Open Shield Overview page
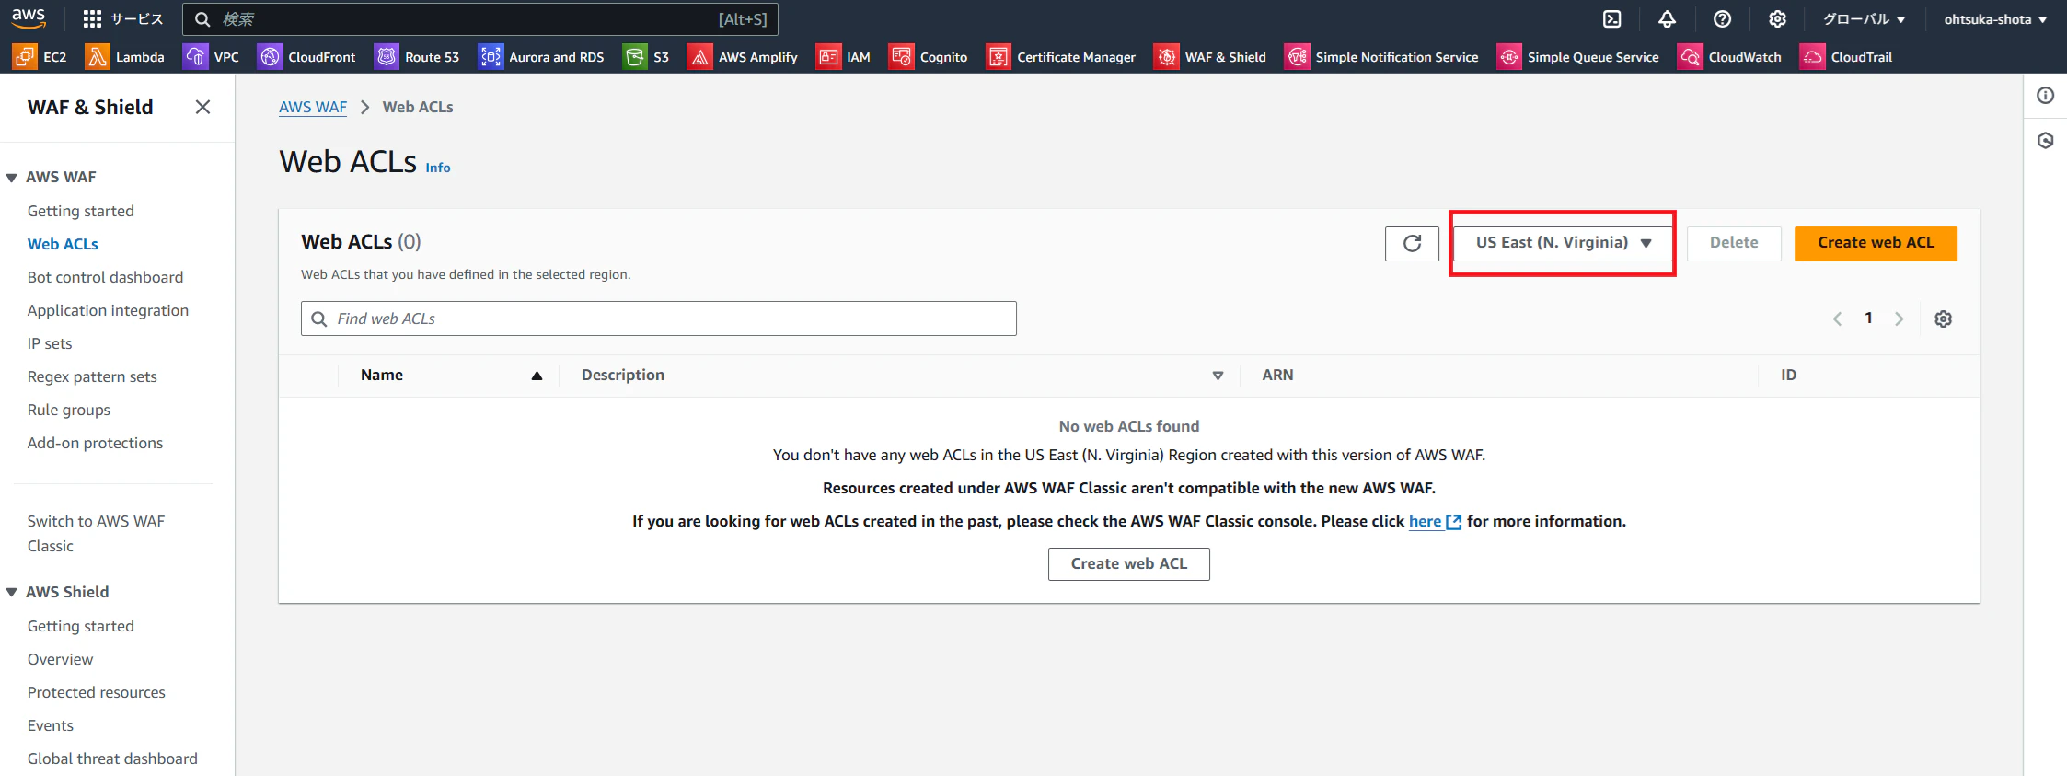This screenshot has height=776, width=2067. click(60, 659)
